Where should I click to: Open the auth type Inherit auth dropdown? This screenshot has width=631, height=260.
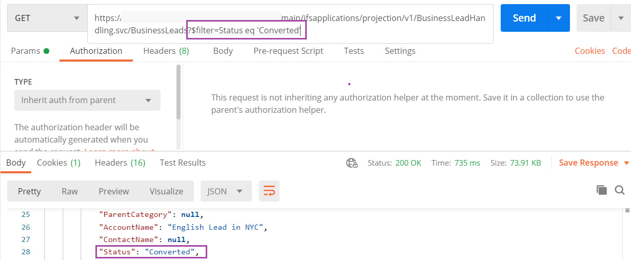87,101
